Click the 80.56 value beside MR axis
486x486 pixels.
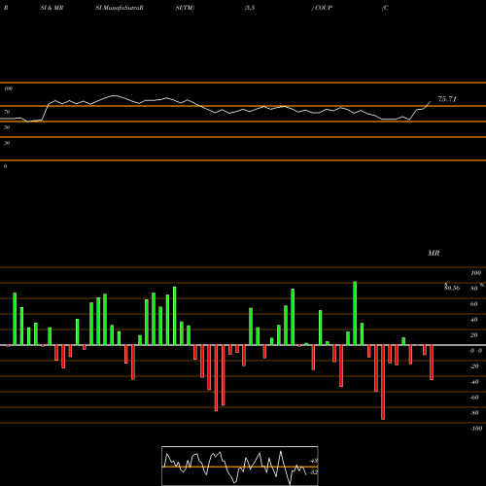pyautogui.click(x=452, y=288)
